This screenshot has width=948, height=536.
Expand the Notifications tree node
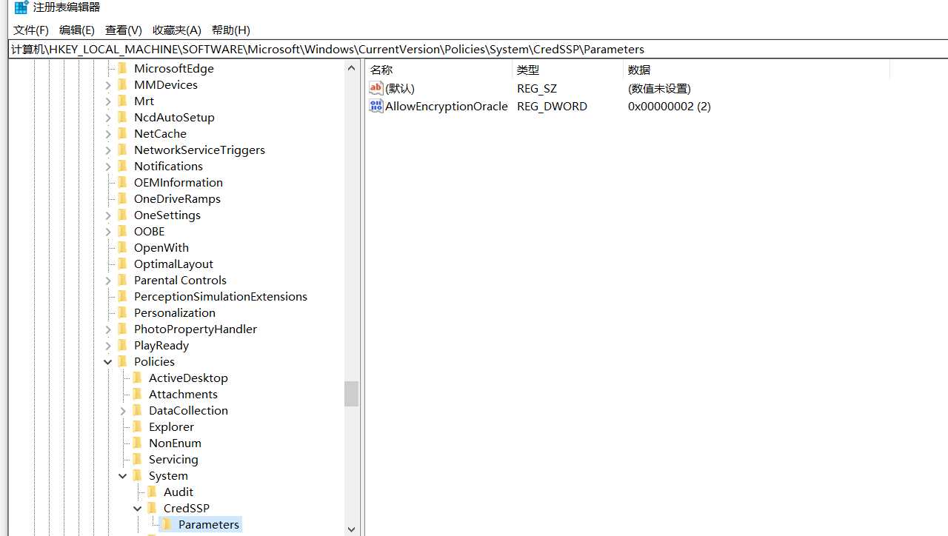(x=108, y=166)
